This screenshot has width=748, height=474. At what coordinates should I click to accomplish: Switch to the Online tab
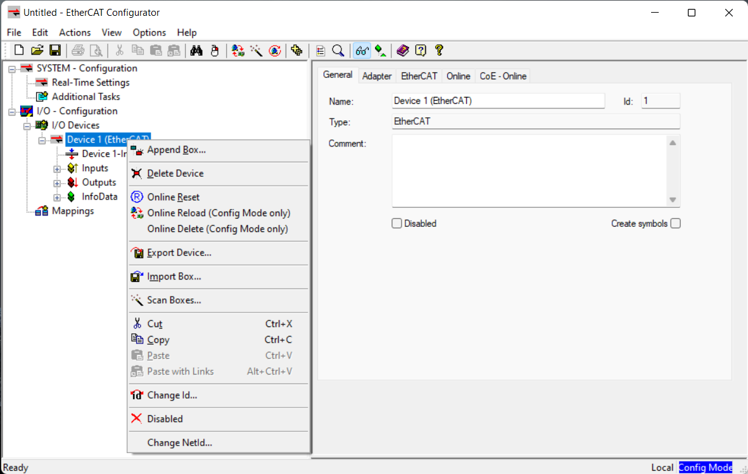[458, 76]
